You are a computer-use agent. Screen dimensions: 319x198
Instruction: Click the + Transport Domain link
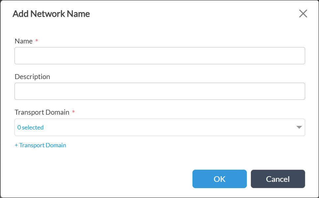(x=40, y=145)
